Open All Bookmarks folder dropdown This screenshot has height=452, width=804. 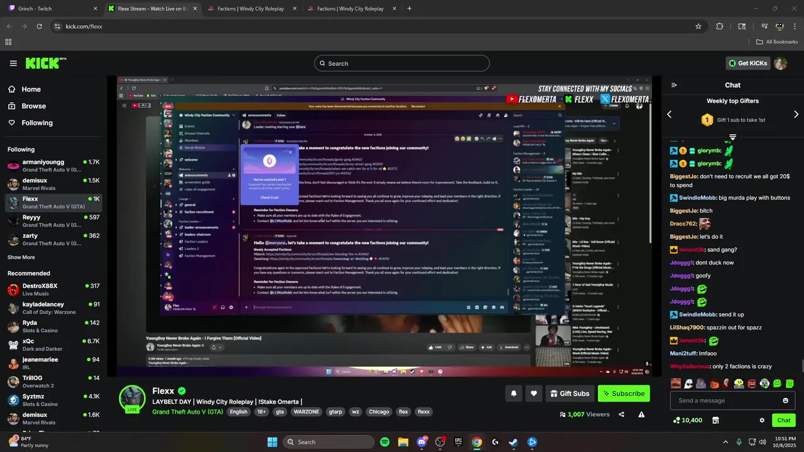click(x=777, y=42)
